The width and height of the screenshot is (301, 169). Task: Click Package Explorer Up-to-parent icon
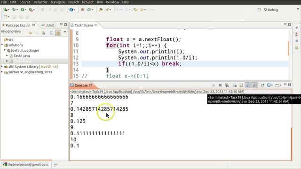point(44,33)
